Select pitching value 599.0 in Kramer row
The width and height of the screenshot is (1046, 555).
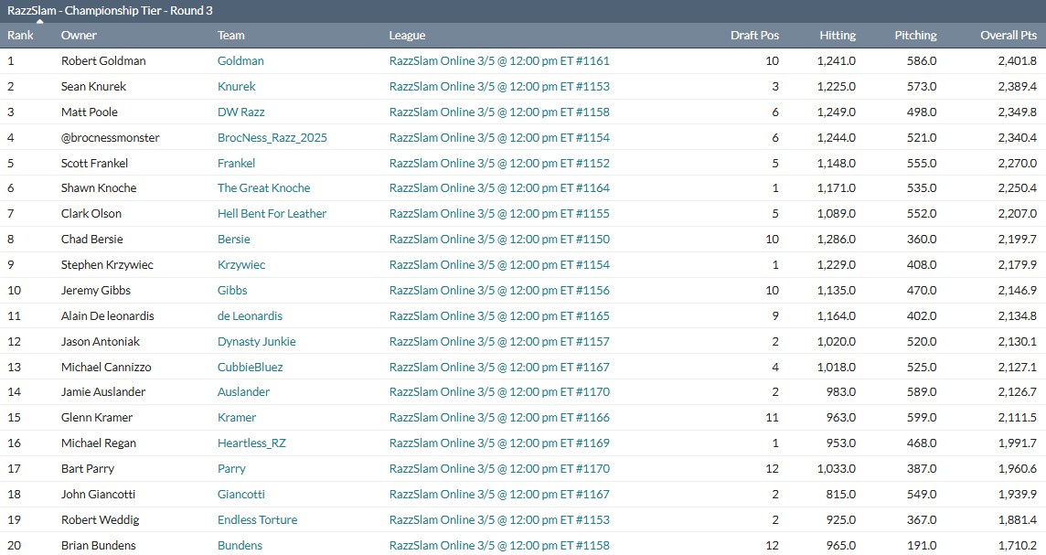922,418
